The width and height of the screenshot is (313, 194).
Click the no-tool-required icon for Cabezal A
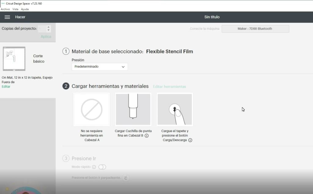[x=92, y=109]
